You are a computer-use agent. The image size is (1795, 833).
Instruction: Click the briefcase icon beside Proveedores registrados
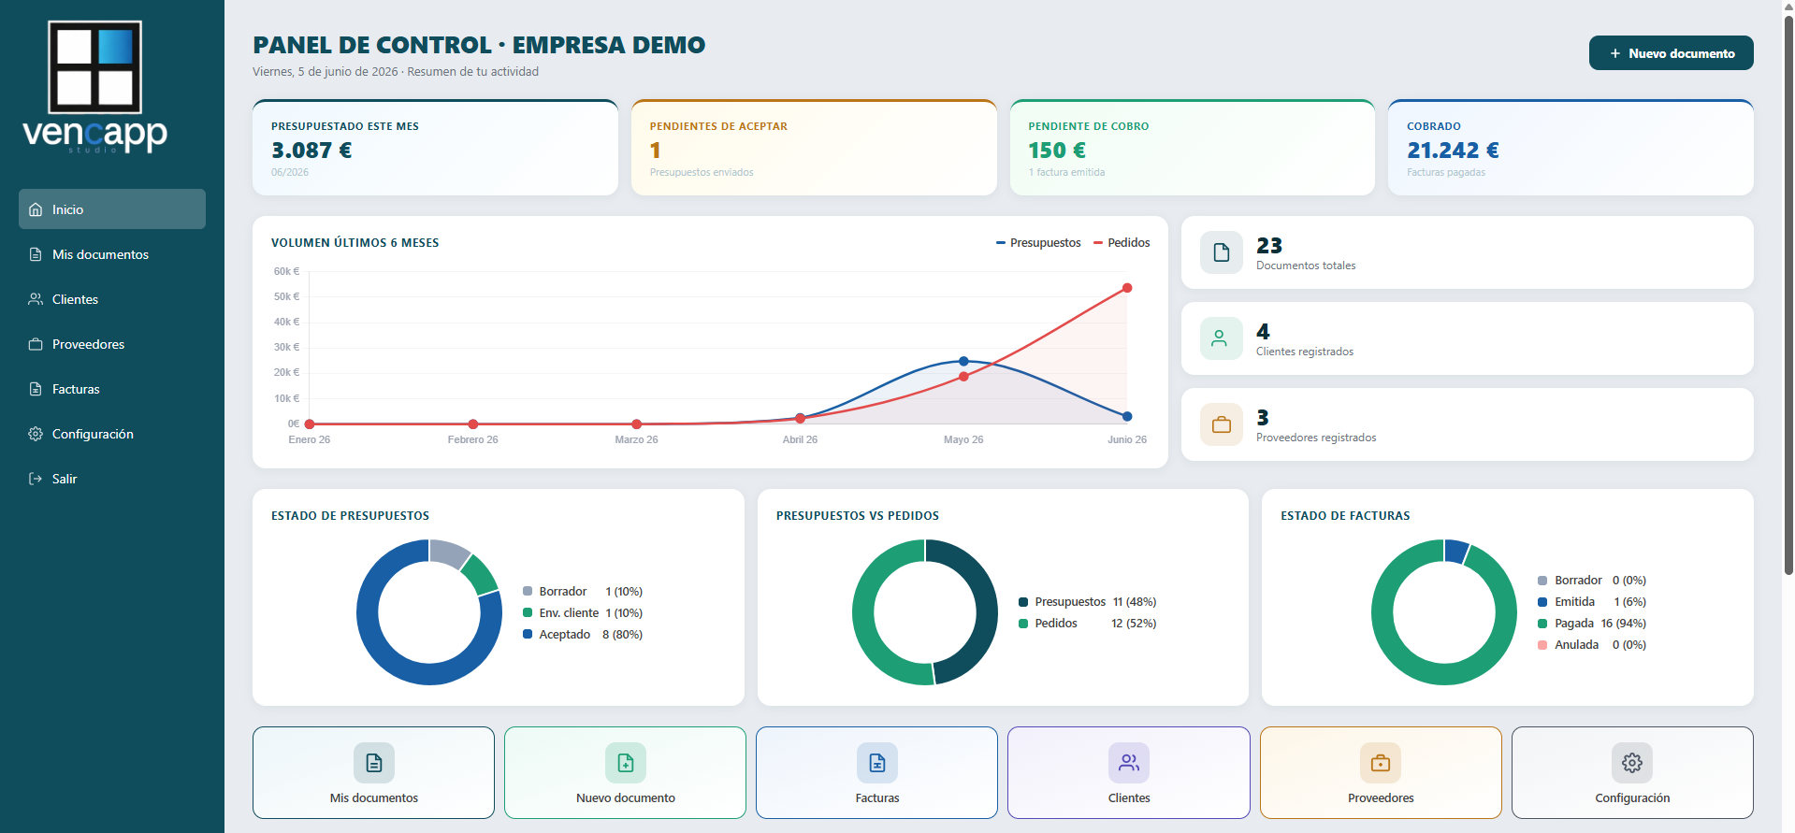coord(1222,424)
